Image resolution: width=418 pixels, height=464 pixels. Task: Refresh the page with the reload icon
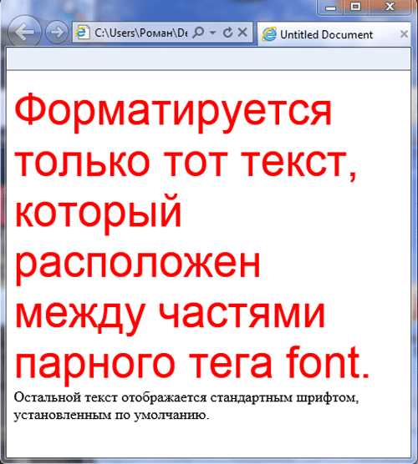(x=227, y=33)
